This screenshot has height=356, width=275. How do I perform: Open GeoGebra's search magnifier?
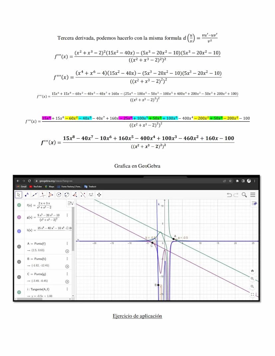pyautogui.click(x=244, y=195)
